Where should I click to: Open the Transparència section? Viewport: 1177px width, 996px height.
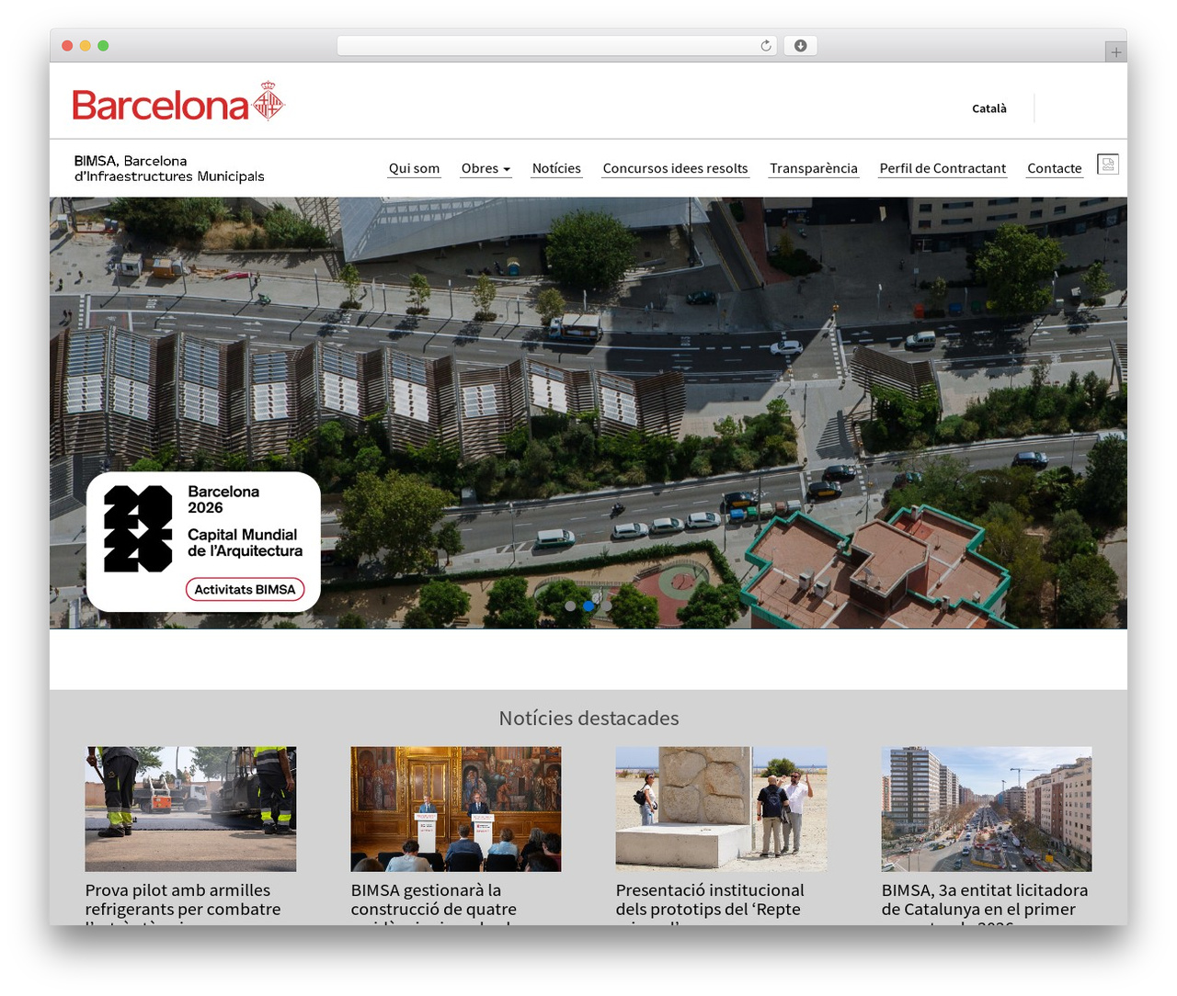(x=814, y=168)
